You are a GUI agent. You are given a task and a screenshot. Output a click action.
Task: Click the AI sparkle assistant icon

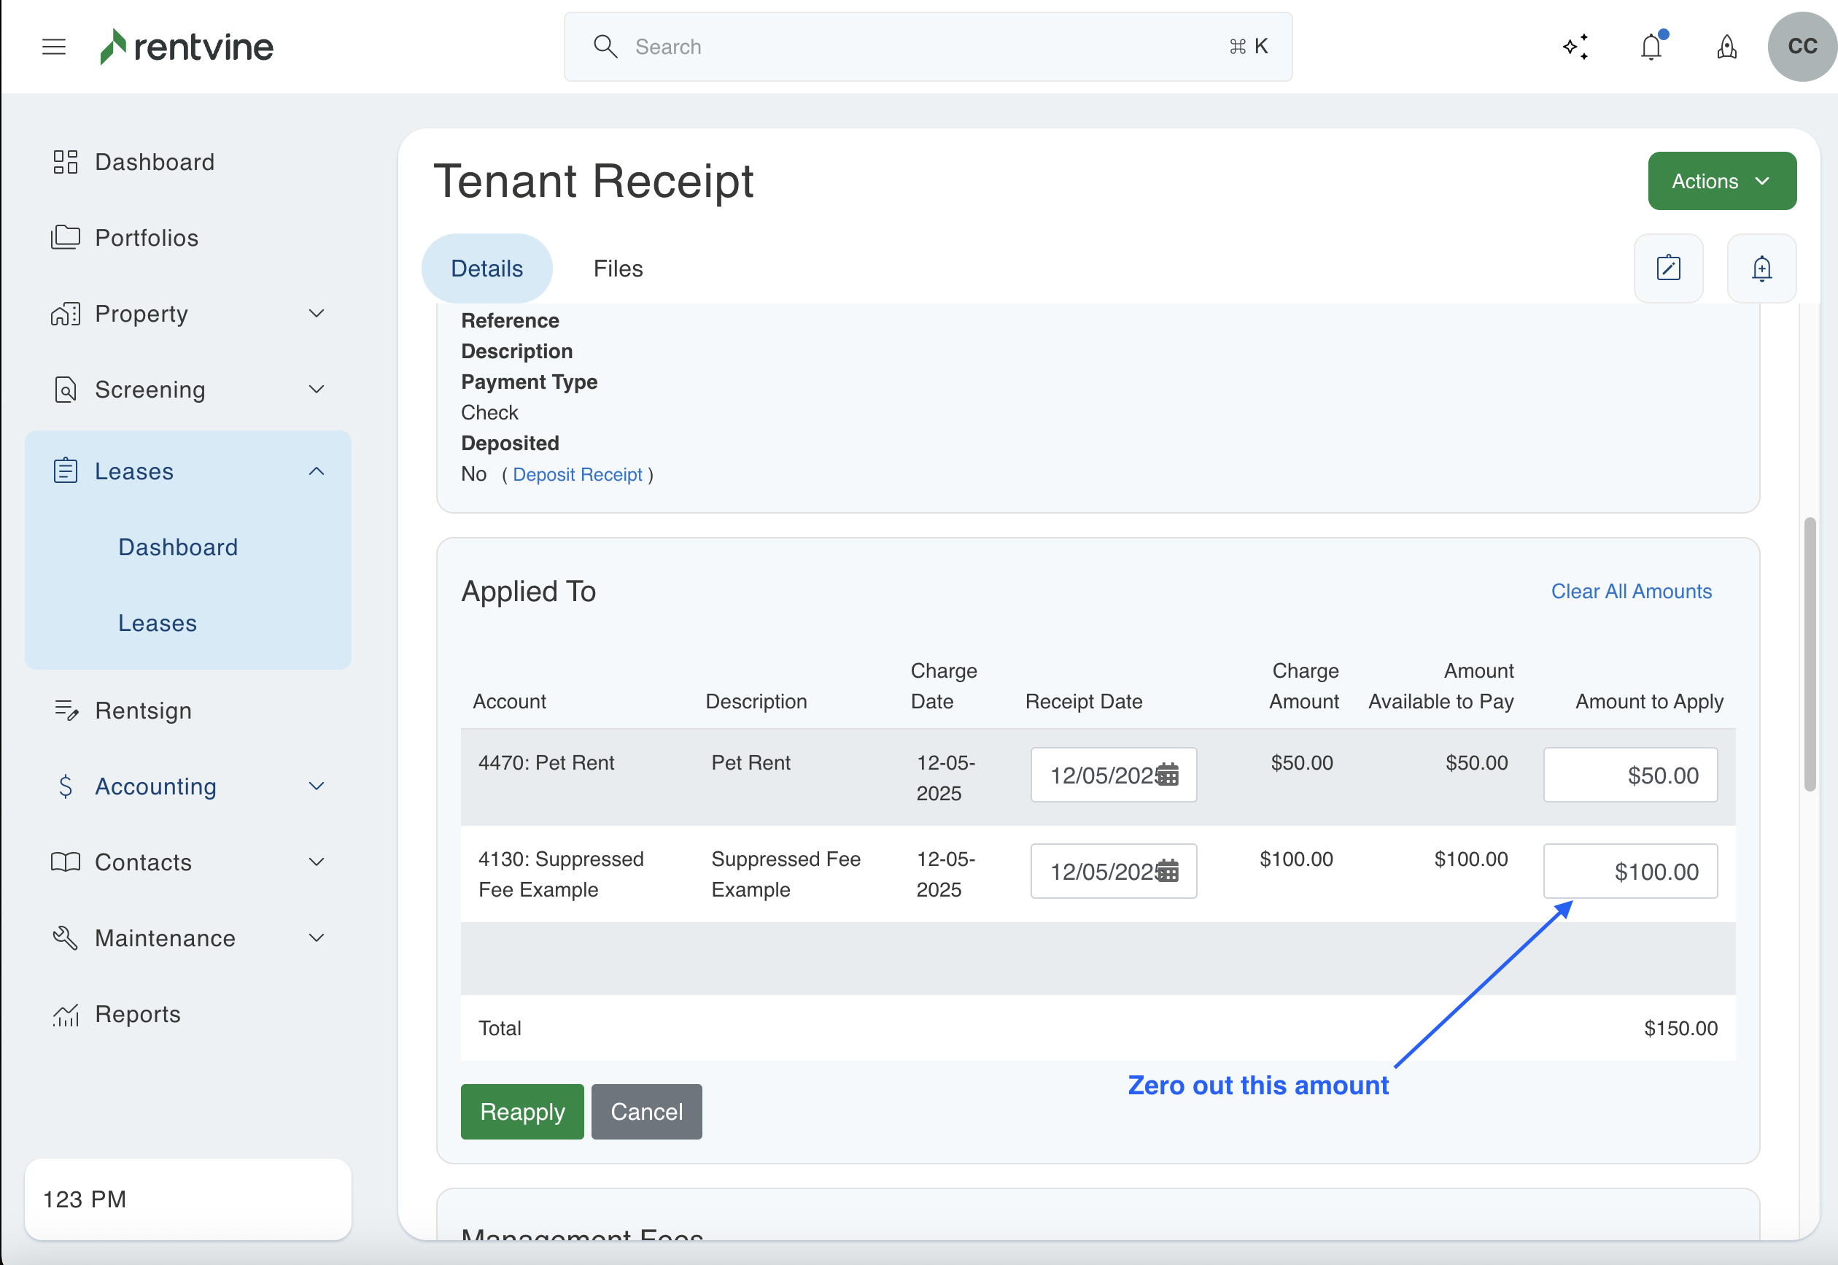point(1575,47)
